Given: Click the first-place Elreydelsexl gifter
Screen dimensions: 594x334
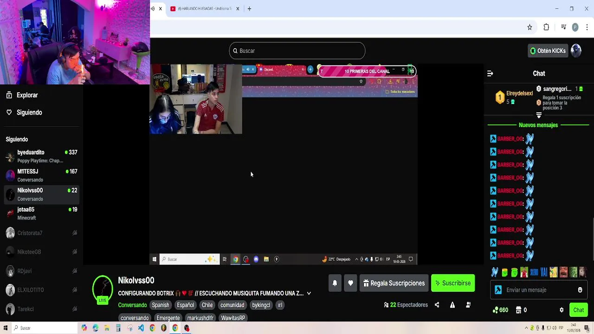Looking at the screenshot, I should (513, 97).
